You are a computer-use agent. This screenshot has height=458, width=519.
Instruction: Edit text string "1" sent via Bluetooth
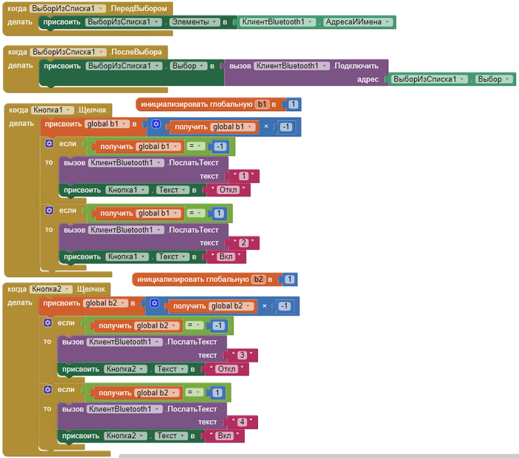(244, 176)
